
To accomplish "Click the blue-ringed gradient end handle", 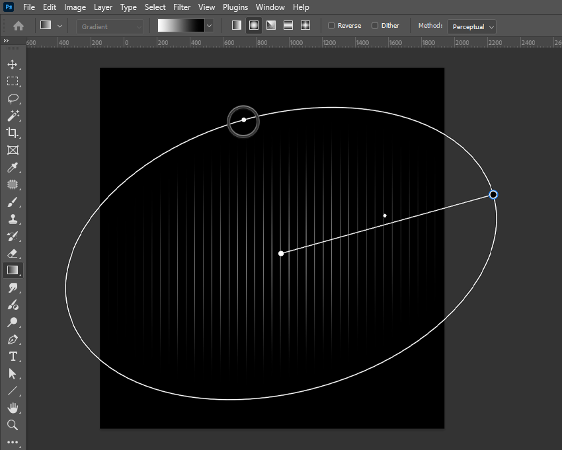I will point(493,194).
